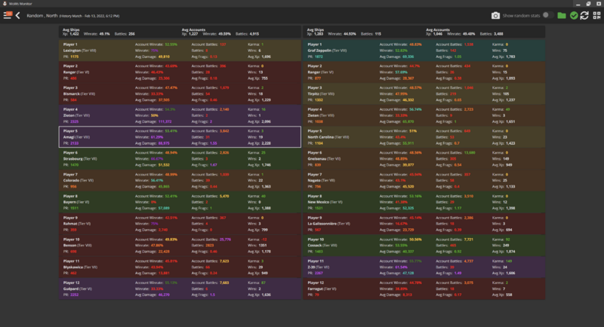Select the Benson player row
The width and height of the screenshot is (604, 327).
[180, 245]
